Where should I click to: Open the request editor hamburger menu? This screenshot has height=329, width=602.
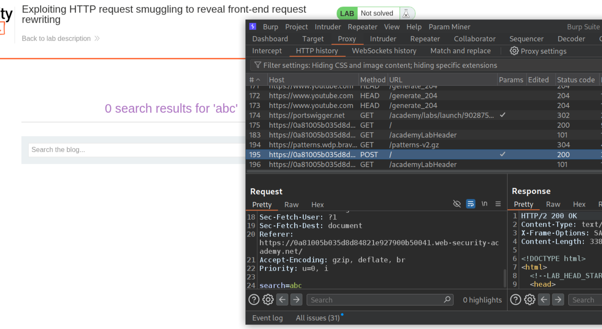[x=498, y=204]
